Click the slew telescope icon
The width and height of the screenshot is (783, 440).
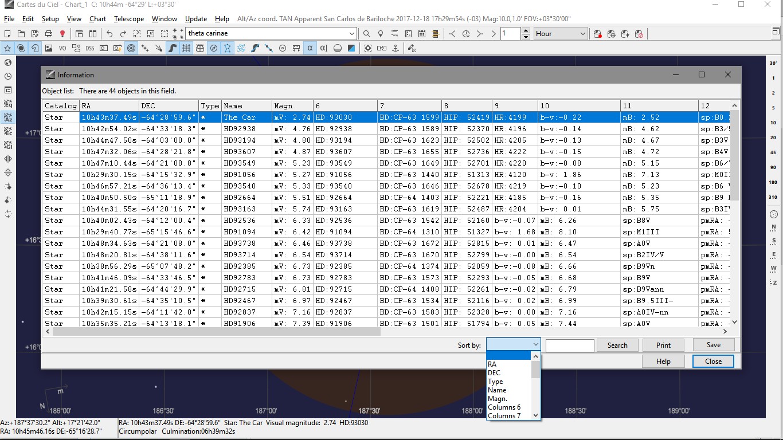612,34
